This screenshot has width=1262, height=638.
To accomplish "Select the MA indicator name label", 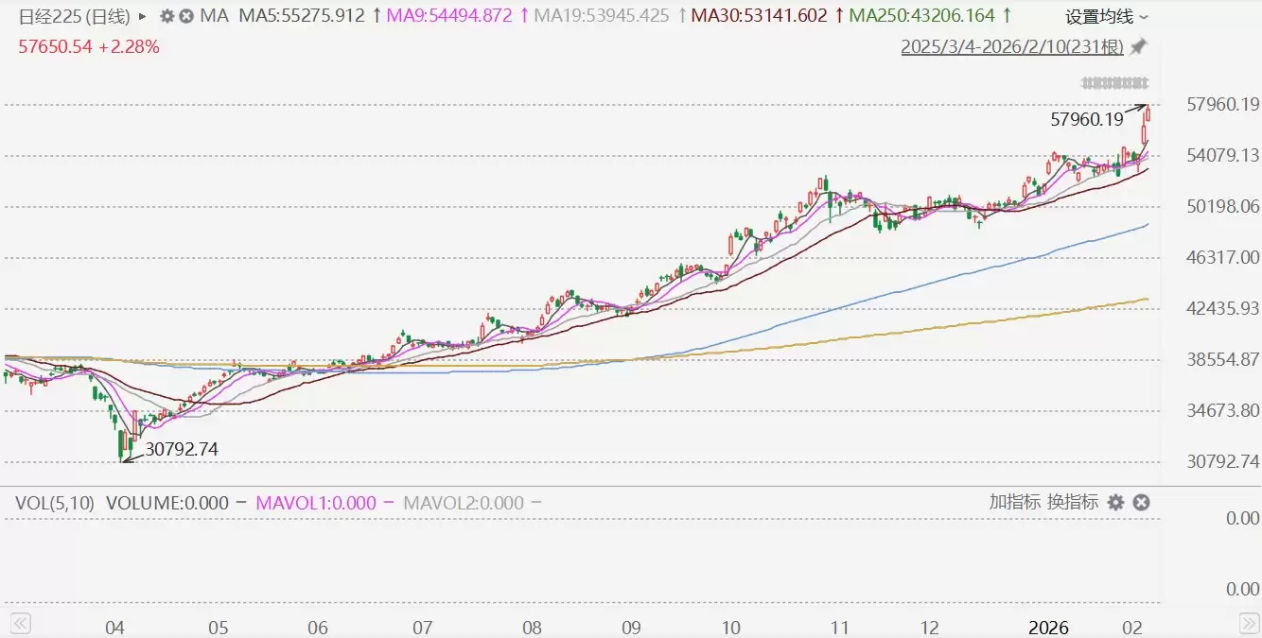I will pyautogui.click(x=215, y=16).
